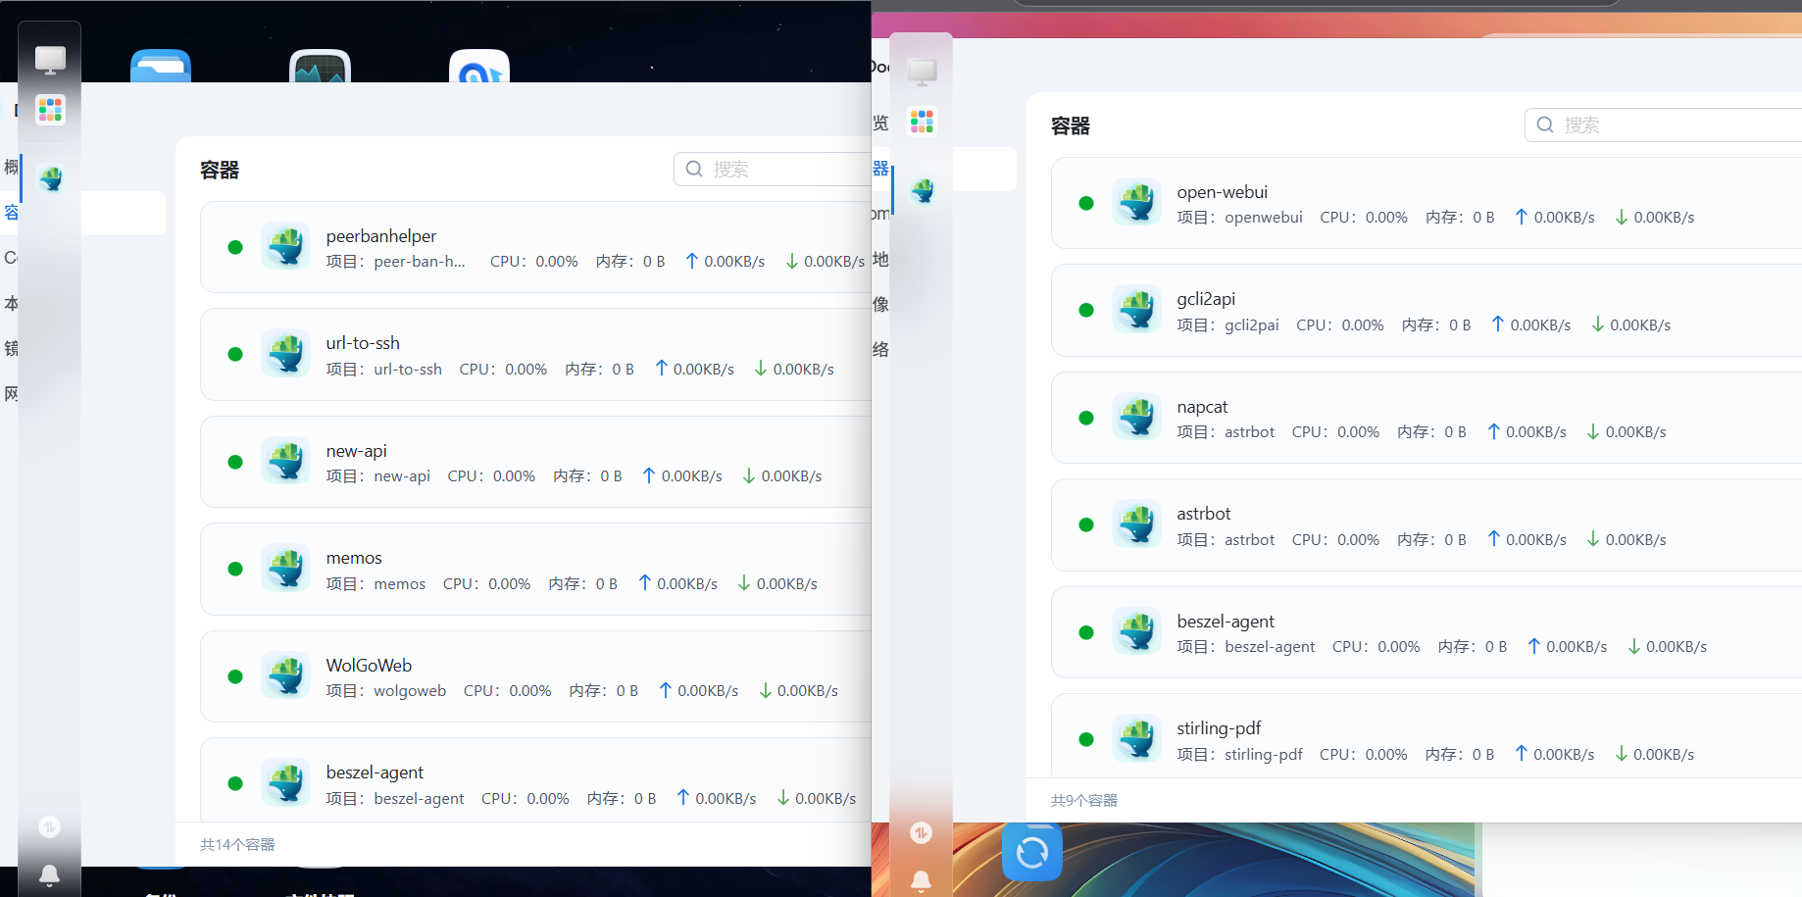Open the blue folder desktop icon behind left window

[x=161, y=66]
